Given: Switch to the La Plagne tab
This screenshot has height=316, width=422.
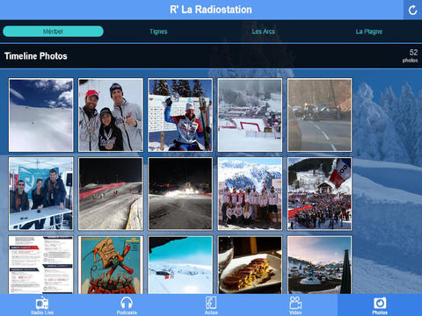Looking at the screenshot, I should [369, 32].
